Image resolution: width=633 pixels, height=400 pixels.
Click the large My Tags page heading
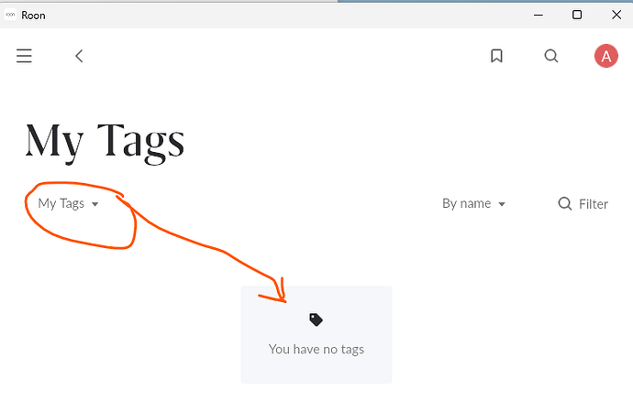(105, 143)
